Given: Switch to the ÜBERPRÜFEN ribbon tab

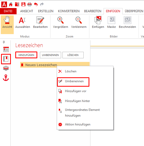Looking at the screenshot, I should tap(134, 11).
